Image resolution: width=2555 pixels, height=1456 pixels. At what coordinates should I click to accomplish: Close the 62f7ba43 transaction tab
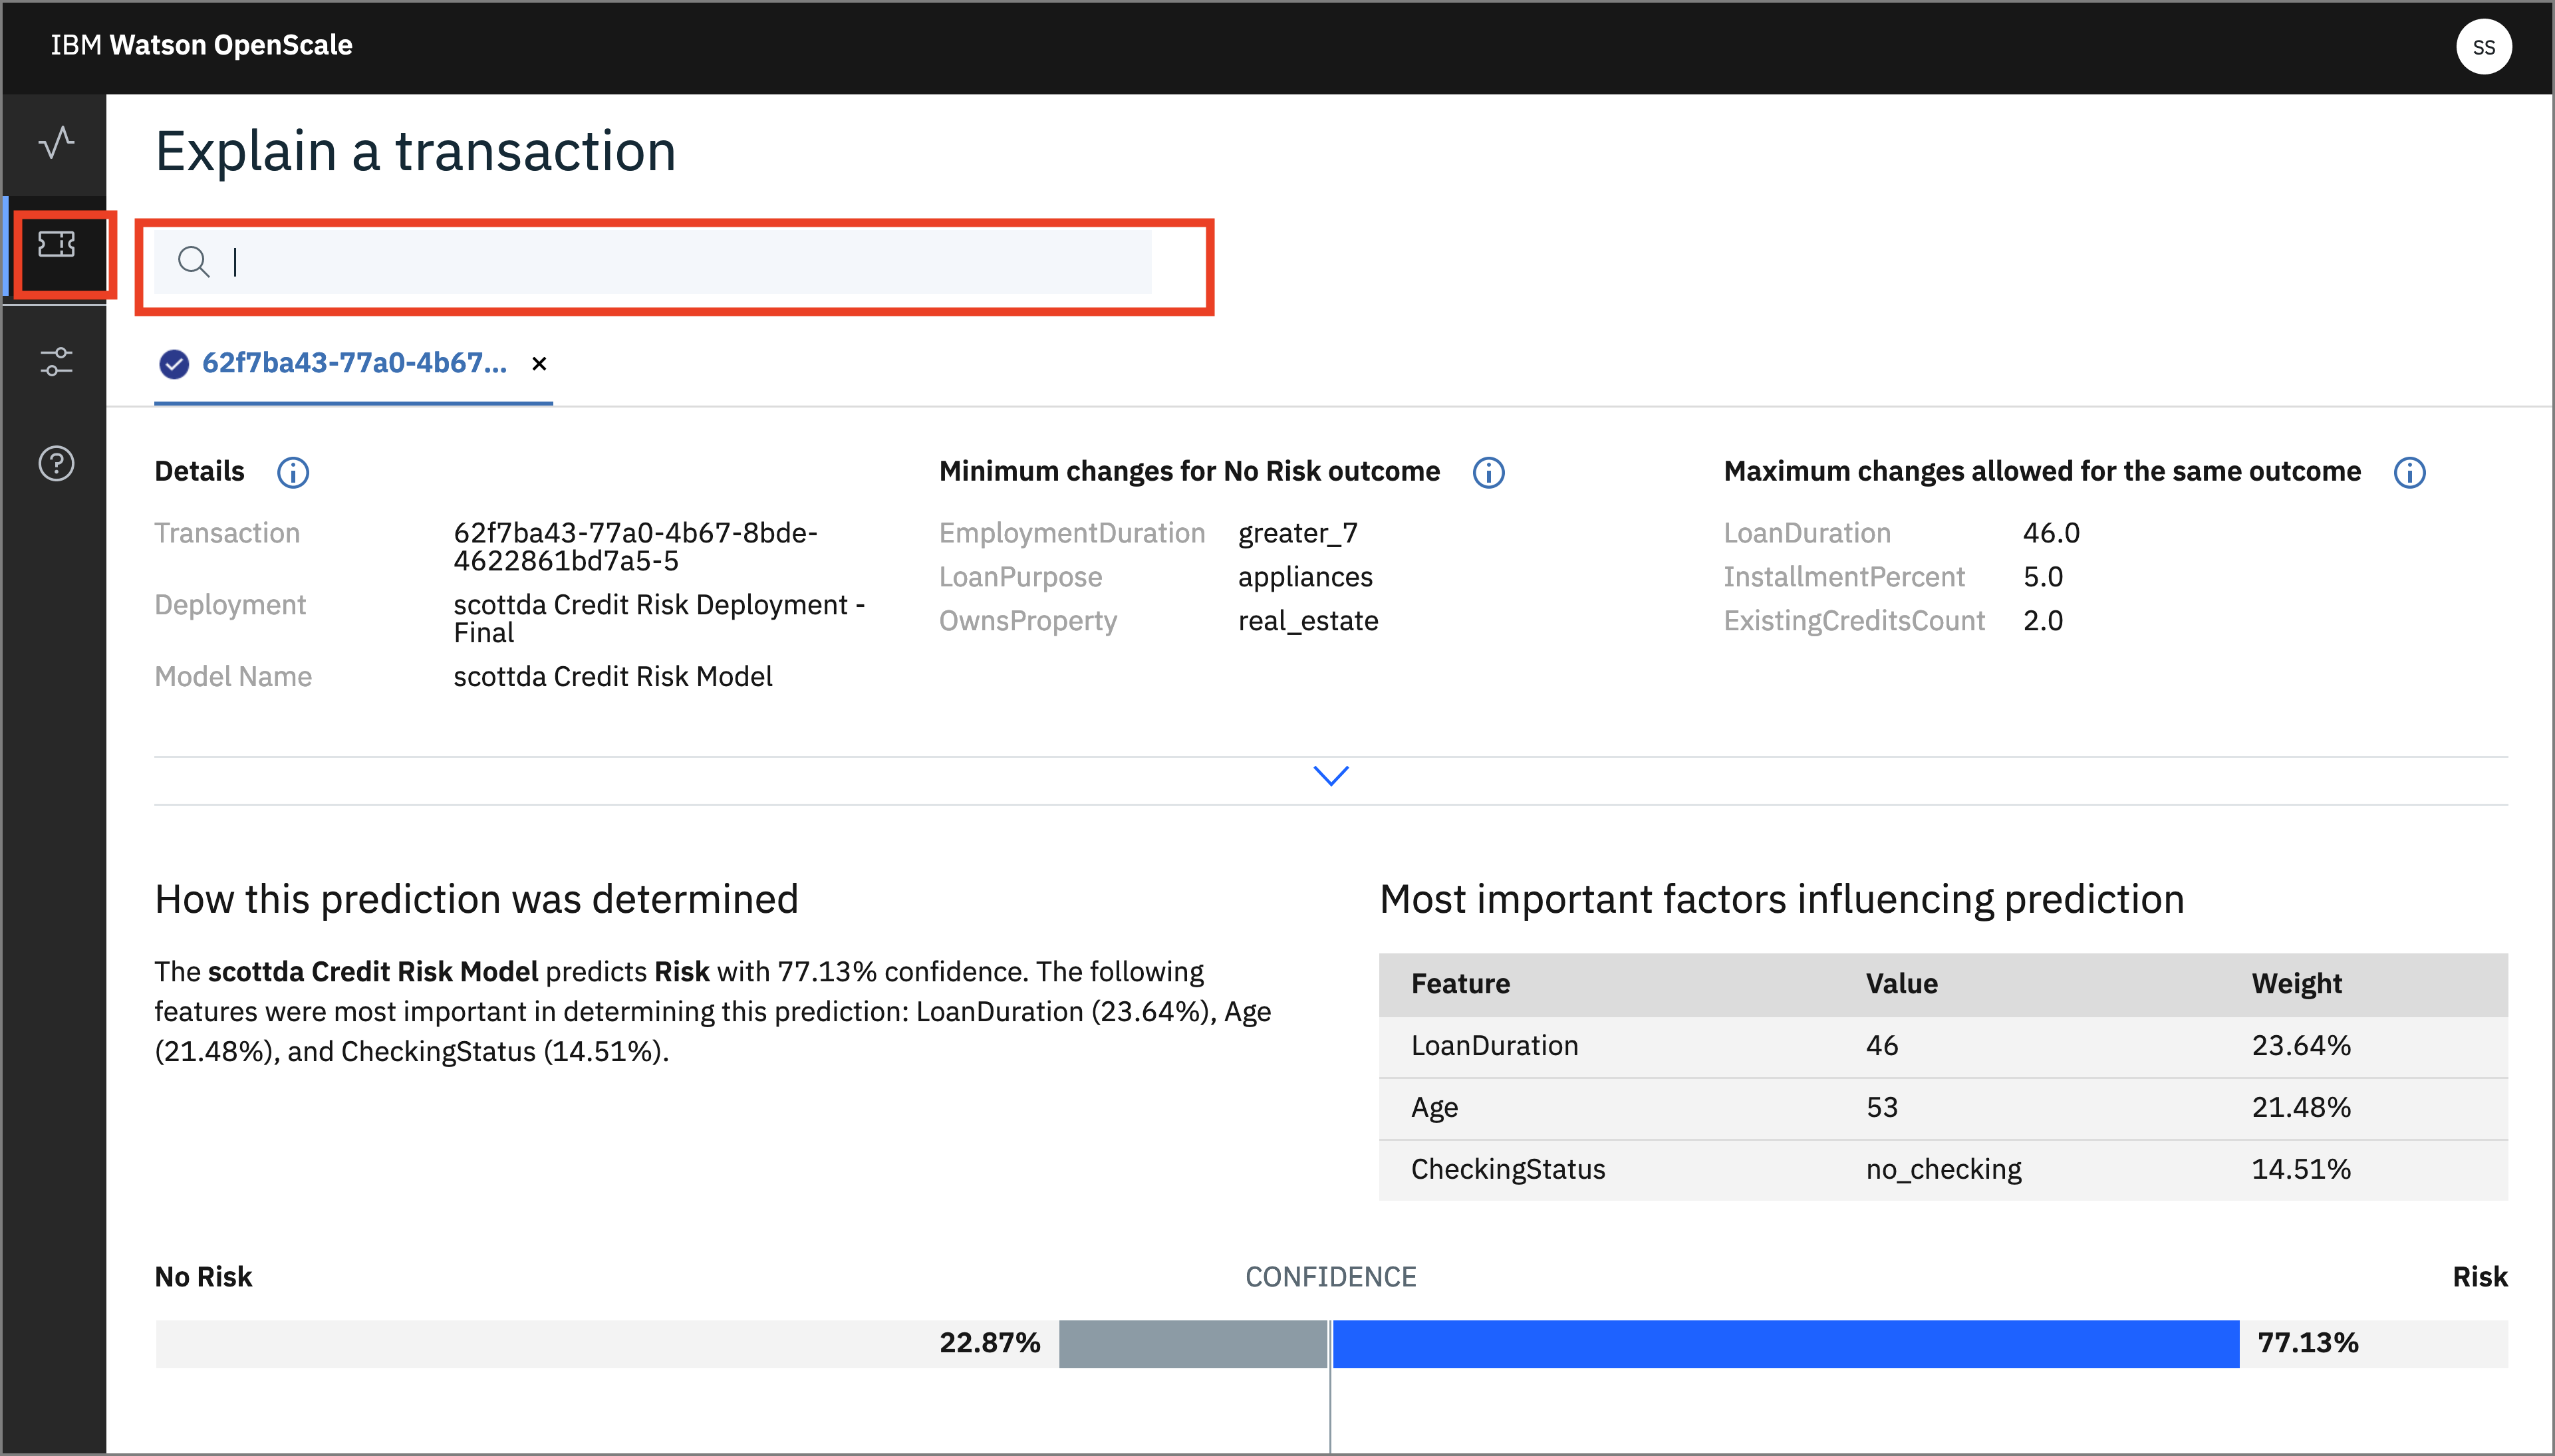pos(539,364)
